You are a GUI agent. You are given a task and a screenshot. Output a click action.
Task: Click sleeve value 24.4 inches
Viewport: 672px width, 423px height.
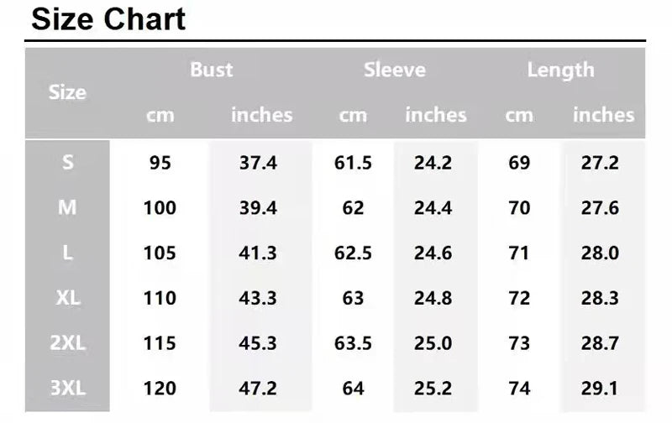point(433,208)
